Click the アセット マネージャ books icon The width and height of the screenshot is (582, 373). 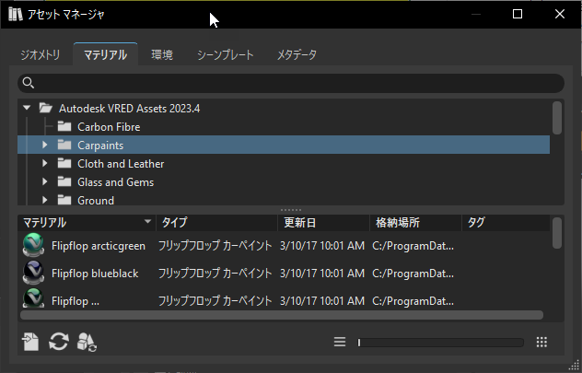click(16, 14)
